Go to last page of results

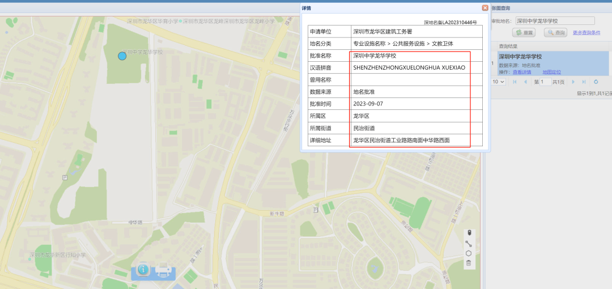click(x=584, y=82)
